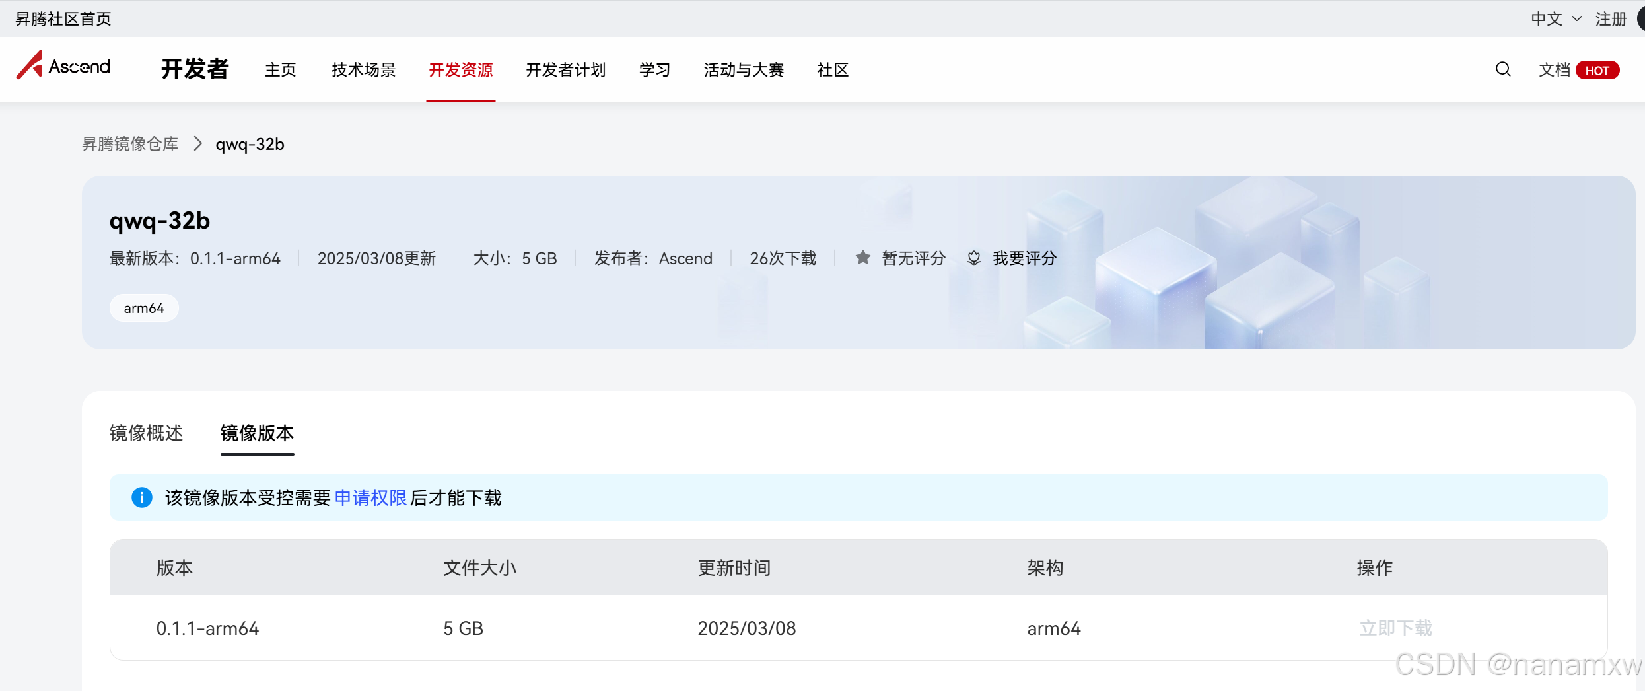Screen dimensions: 1645x691
Task: Go to 昇腾镜像仓库 breadcrumb
Action: 130,143
